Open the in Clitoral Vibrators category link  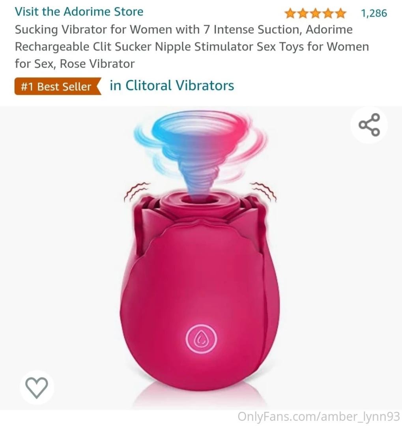pos(172,85)
